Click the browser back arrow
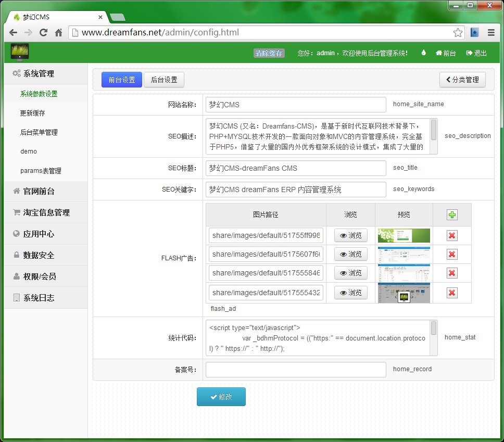504x442 pixels. click(x=13, y=32)
